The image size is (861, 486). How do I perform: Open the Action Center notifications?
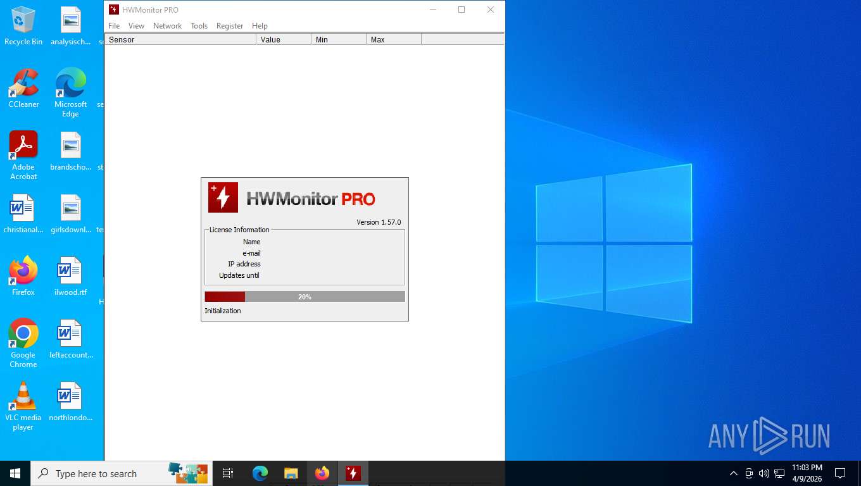840,473
